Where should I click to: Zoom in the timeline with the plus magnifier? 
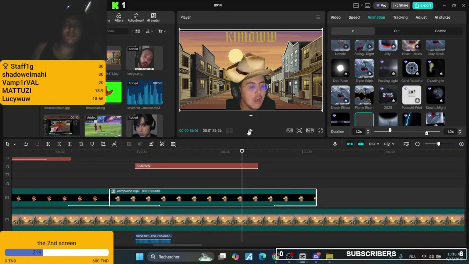461,144
